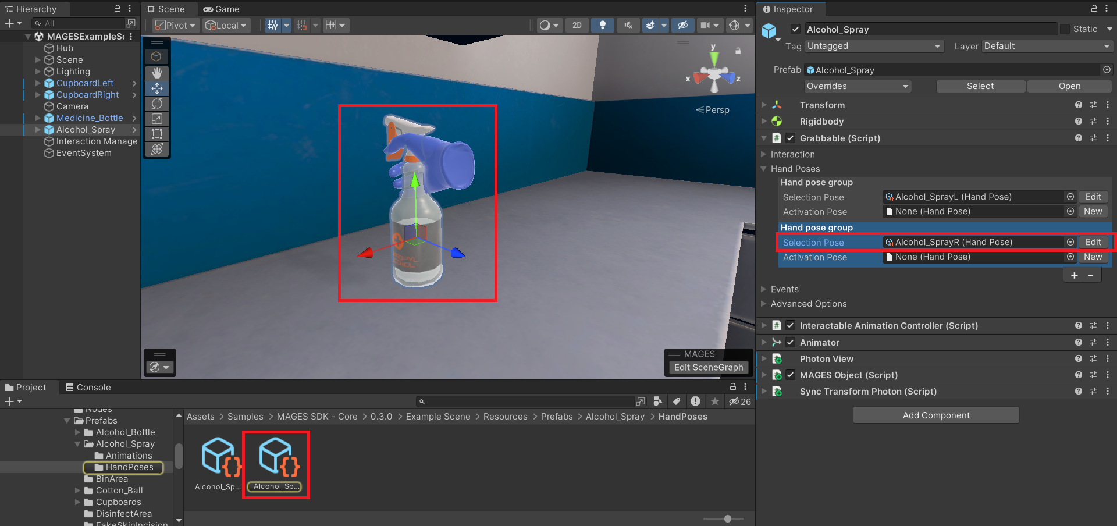
Task: Toggle the Static checkbox
Action: (1065, 29)
